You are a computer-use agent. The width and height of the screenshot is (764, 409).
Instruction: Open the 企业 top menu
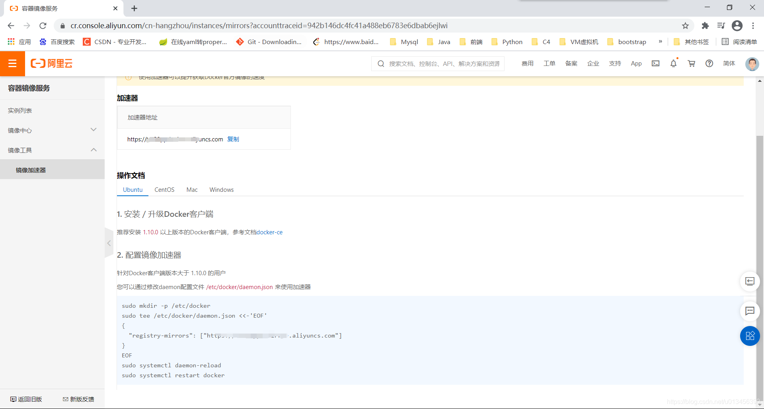593,64
